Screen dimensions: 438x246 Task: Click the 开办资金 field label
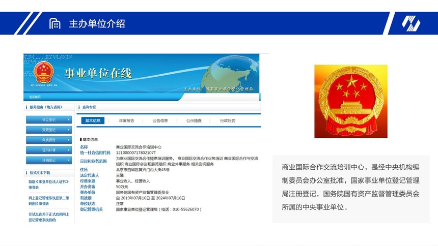88,187
